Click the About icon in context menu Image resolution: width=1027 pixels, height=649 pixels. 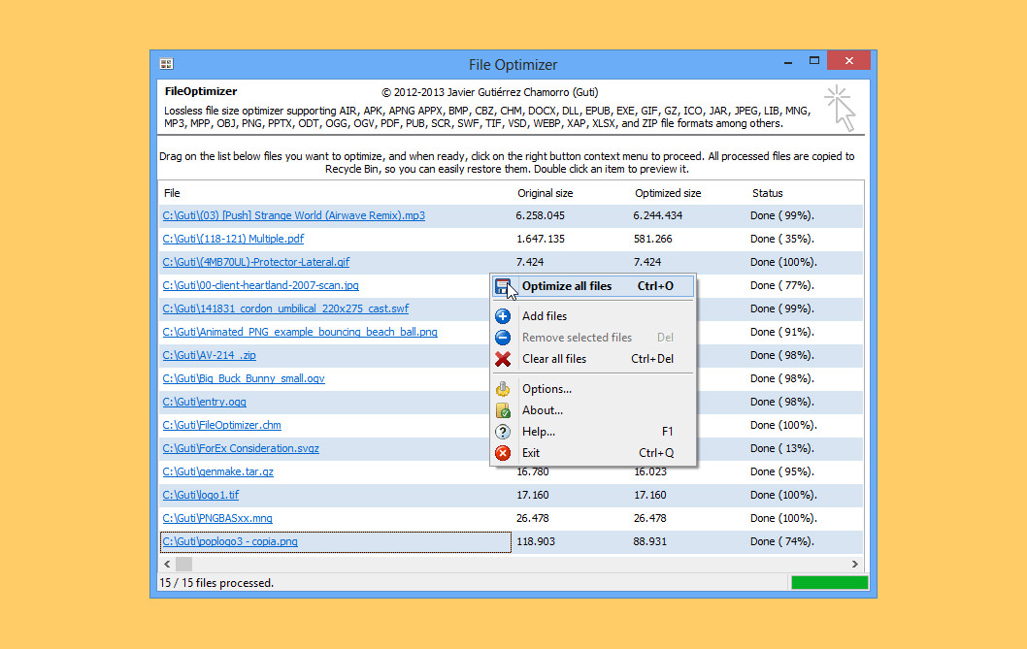coord(503,410)
